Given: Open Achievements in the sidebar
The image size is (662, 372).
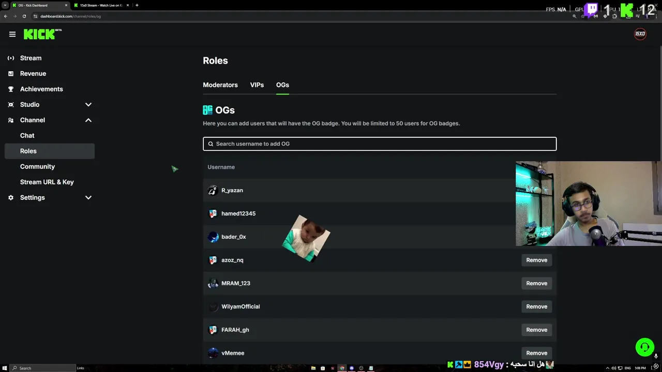Looking at the screenshot, I should point(41,89).
